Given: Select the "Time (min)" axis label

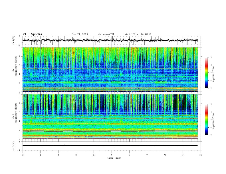Looking at the screenshot, I should 114,158.
